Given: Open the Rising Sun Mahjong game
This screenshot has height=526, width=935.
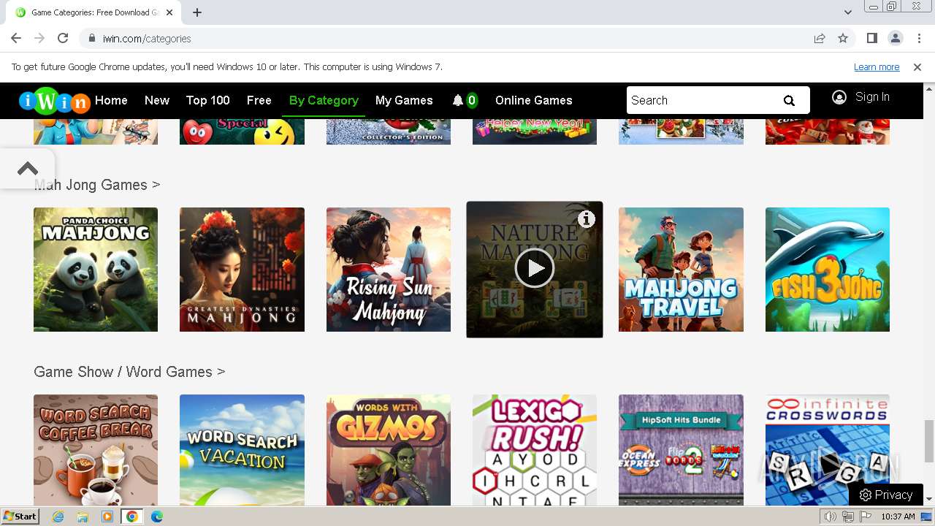Looking at the screenshot, I should 389,270.
